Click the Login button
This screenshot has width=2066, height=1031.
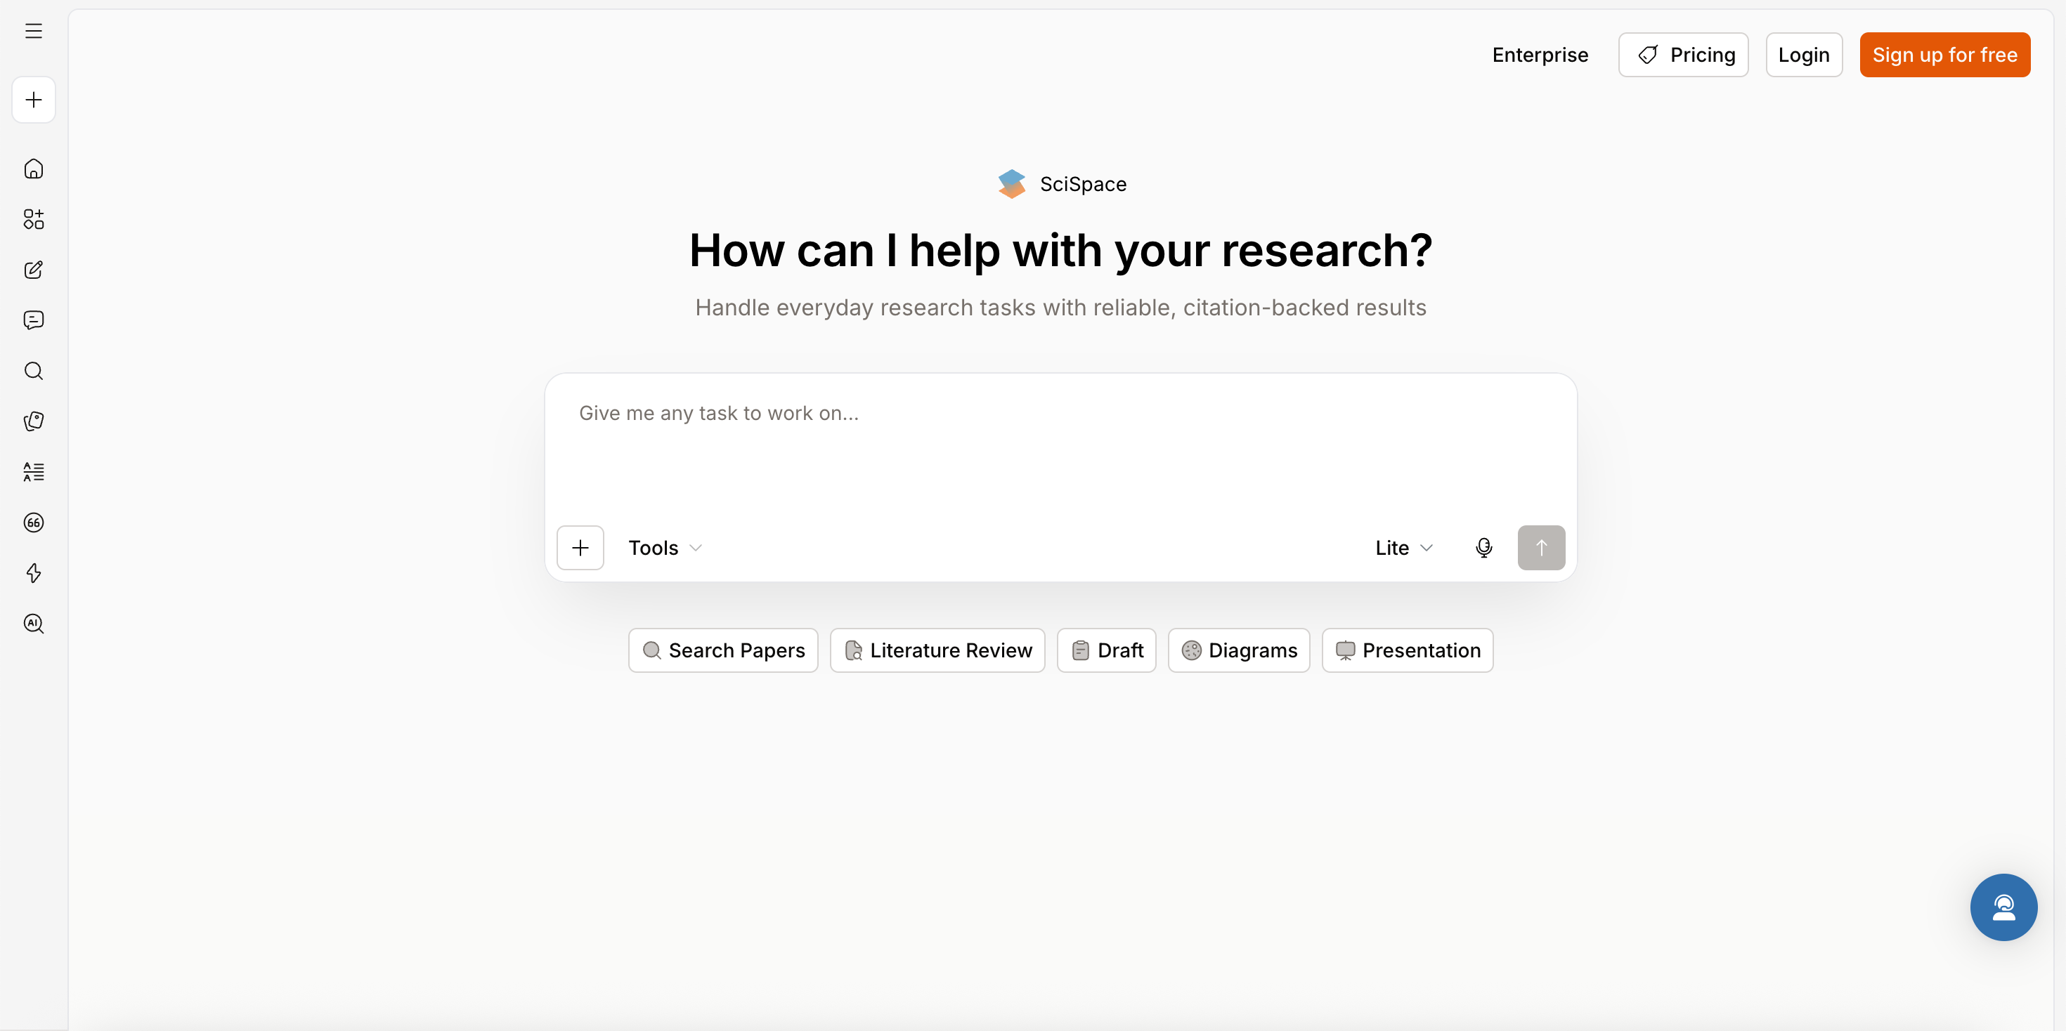tap(1804, 55)
